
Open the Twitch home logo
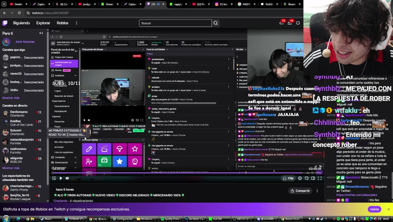click(x=5, y=23)
